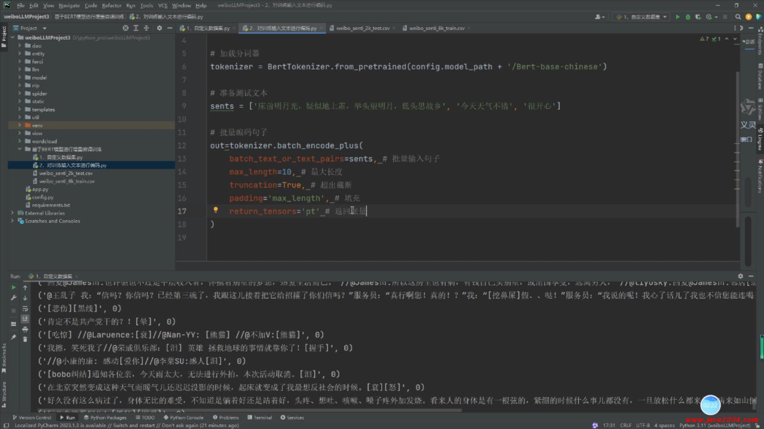This screenshot has height=429, width=764.
Task: Open the run configuration dropdown
Action: click(x=641, y=17)
